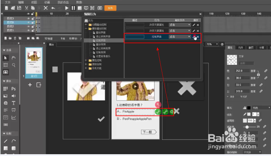271x156 pixels.
Task: Open the 文件 menu
Action: [8, 2]
